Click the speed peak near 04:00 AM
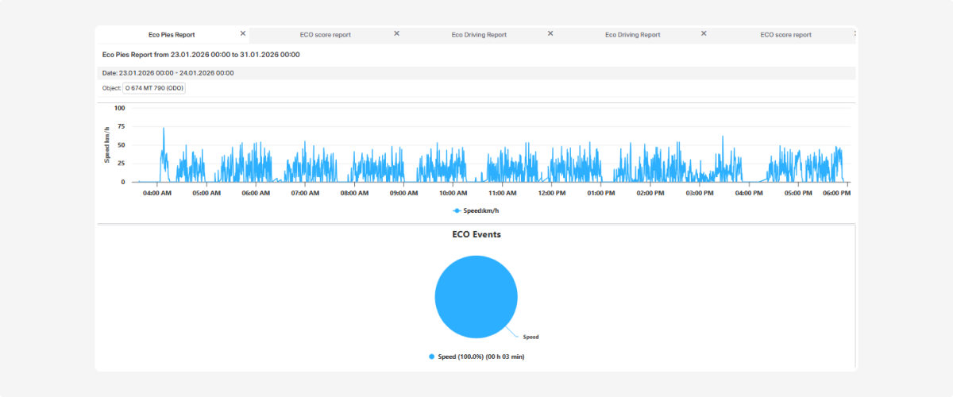953x397 pixels. 164,128
